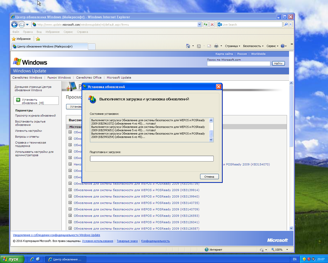
Task: Click the Internet Explorer quick launch icon
Action: (32, 259)
